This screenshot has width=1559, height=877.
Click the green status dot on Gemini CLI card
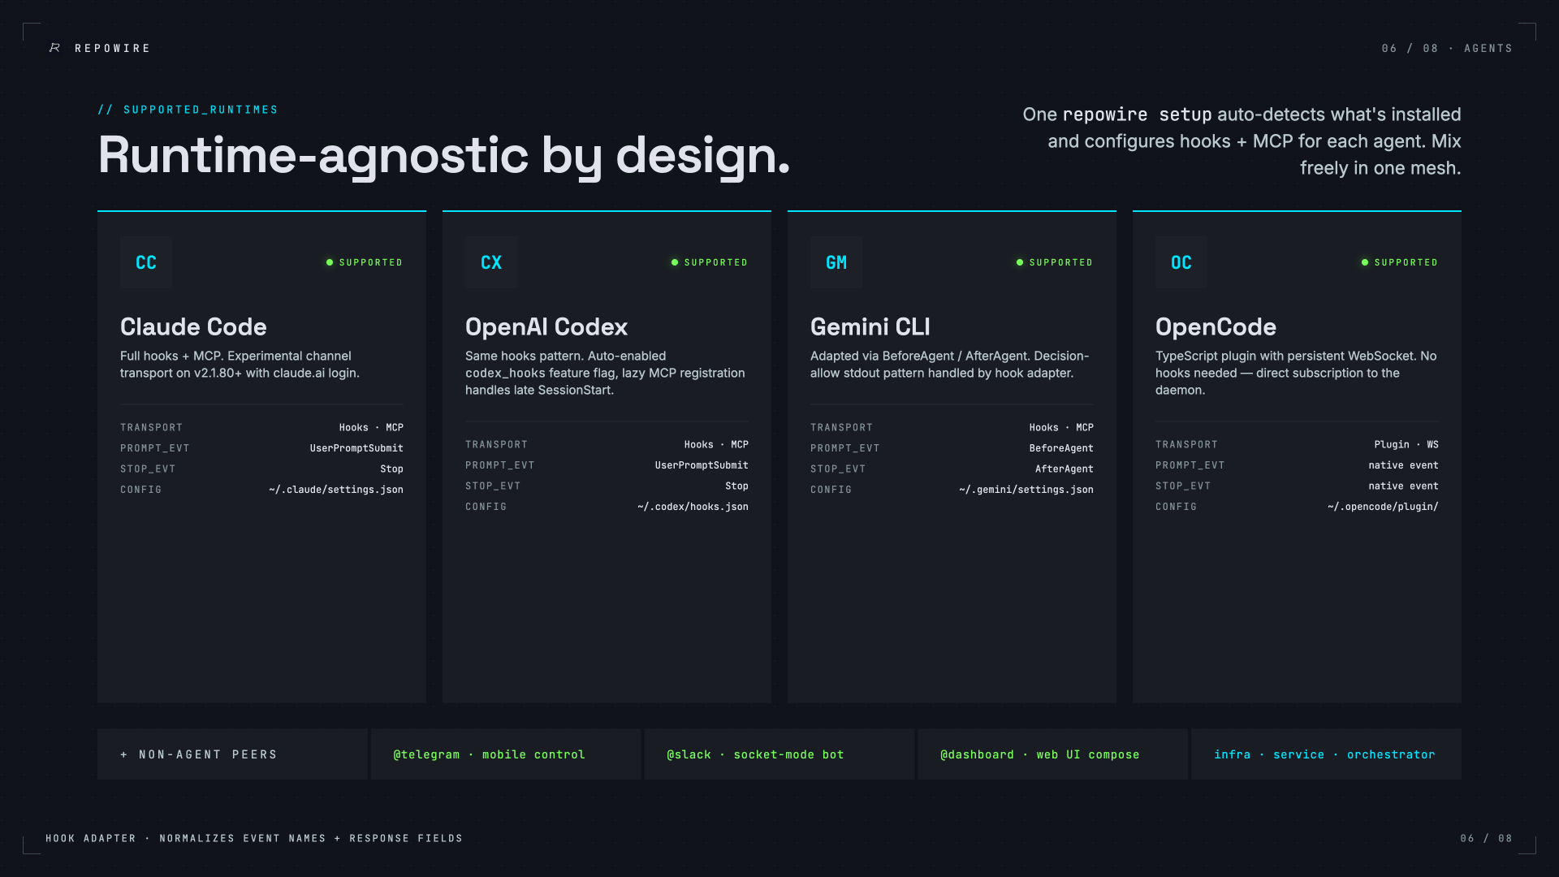point(1020,262)
